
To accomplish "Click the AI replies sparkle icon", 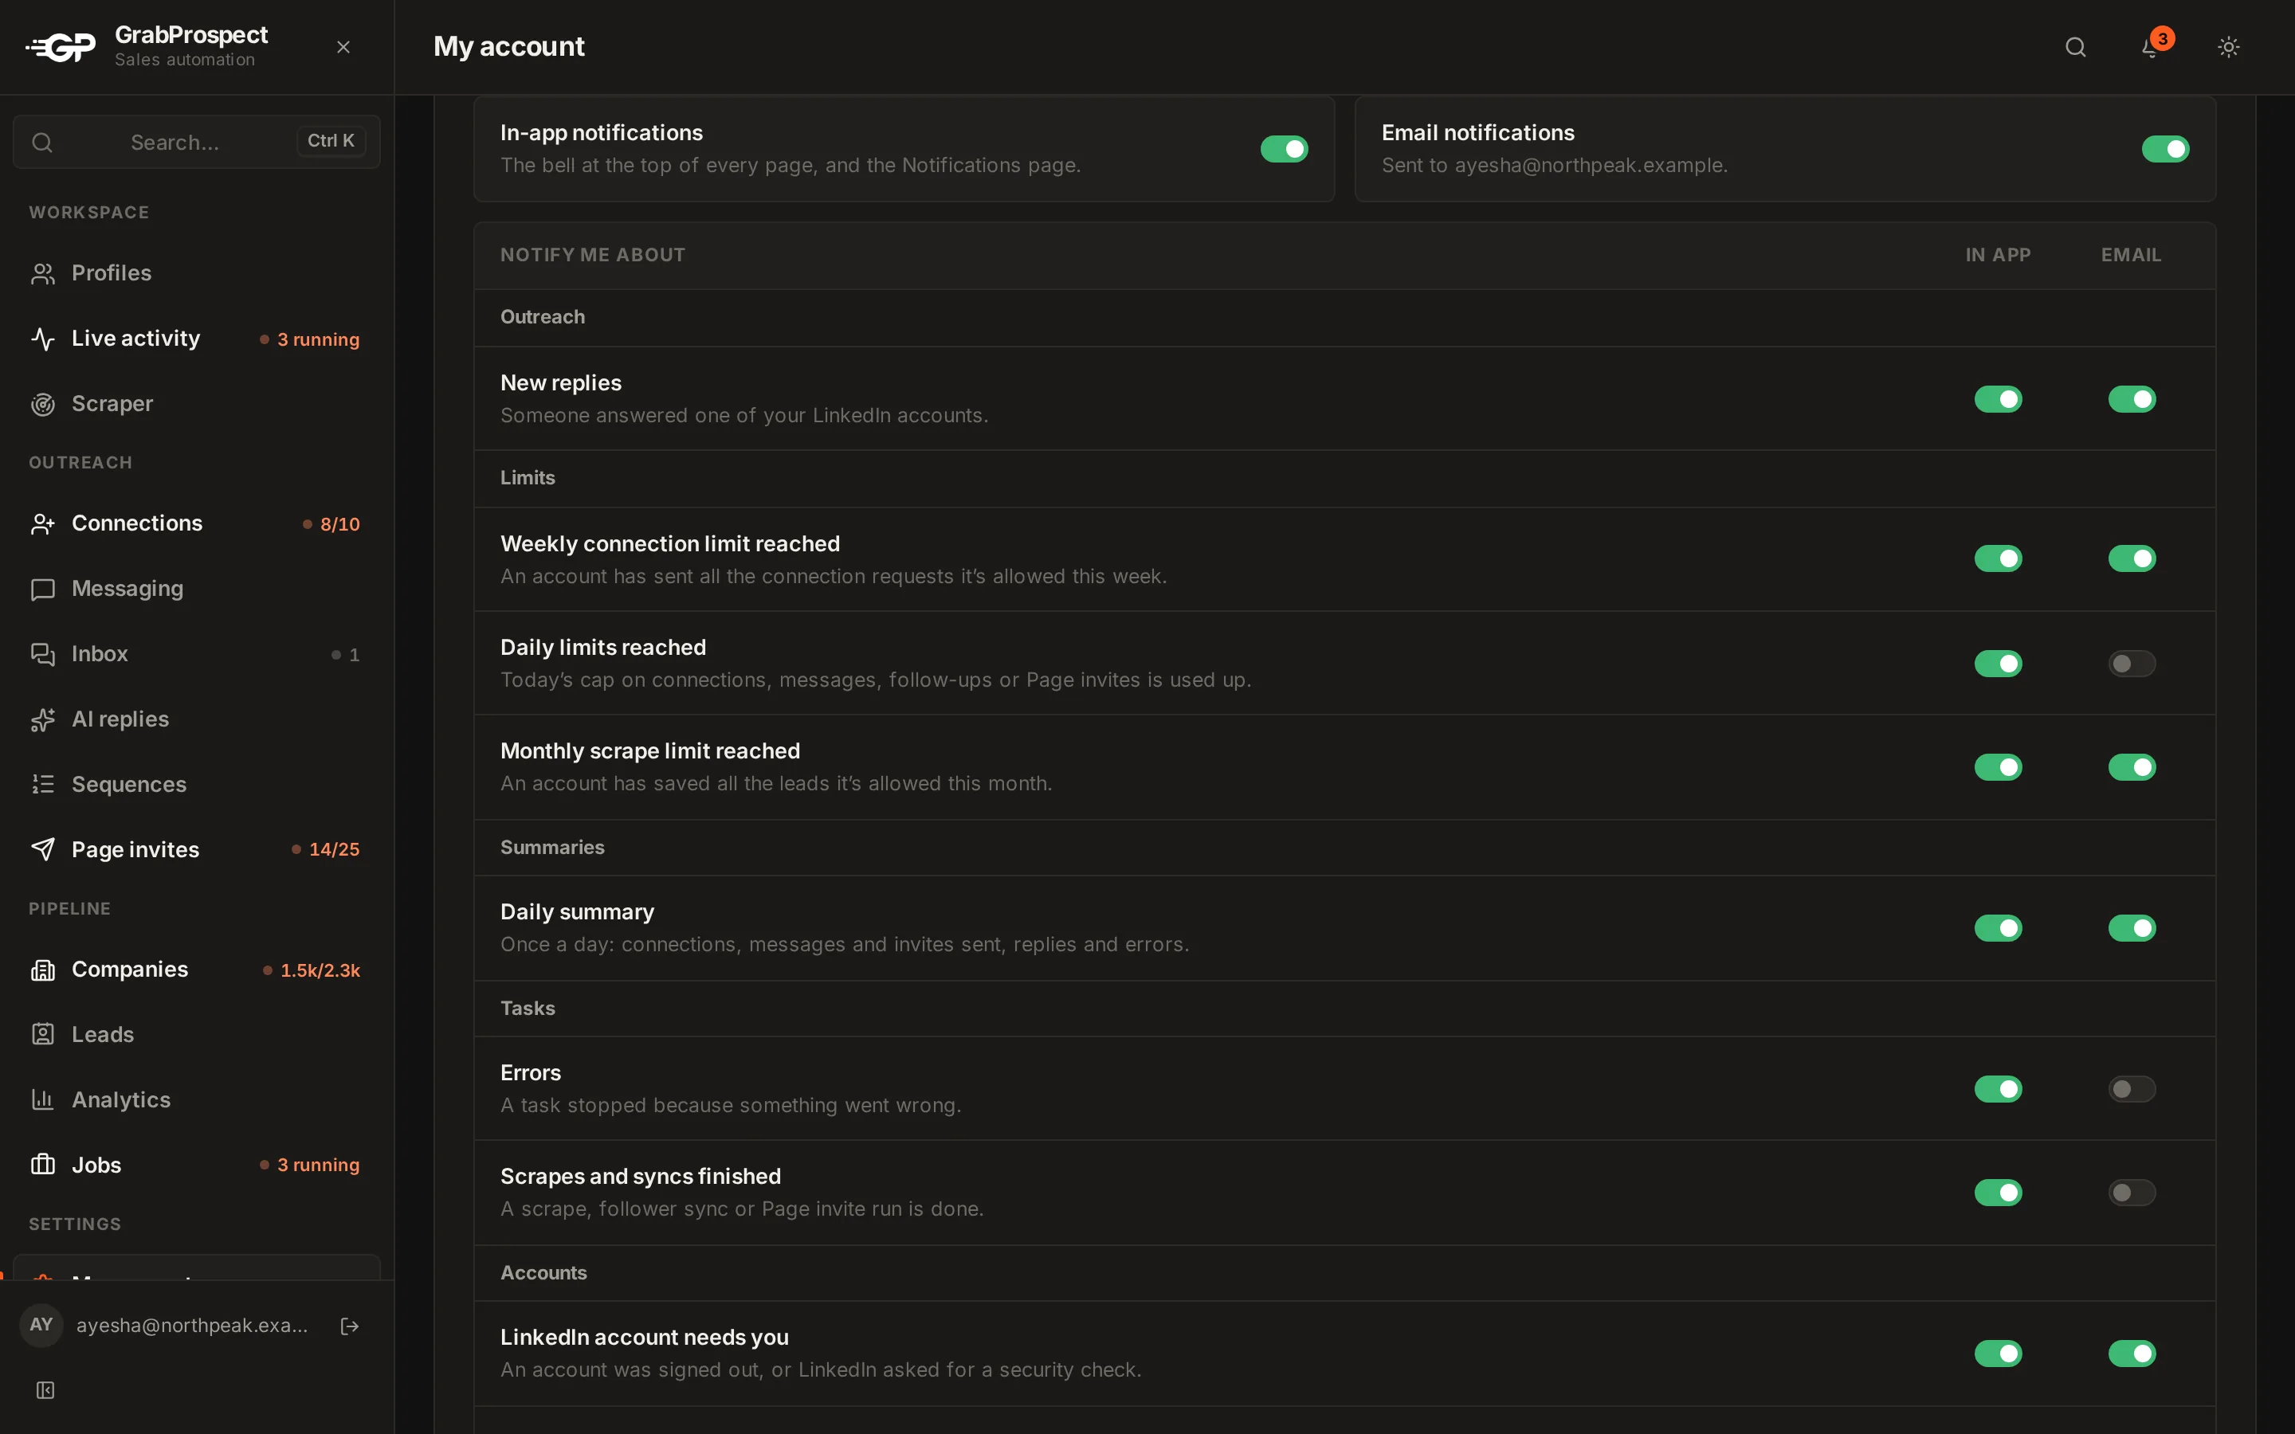I will tap(43, 720).
